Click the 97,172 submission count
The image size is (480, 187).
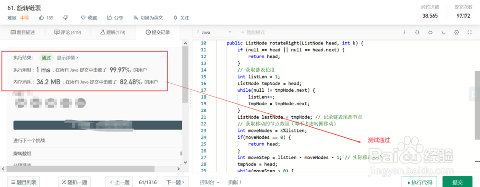463,16
